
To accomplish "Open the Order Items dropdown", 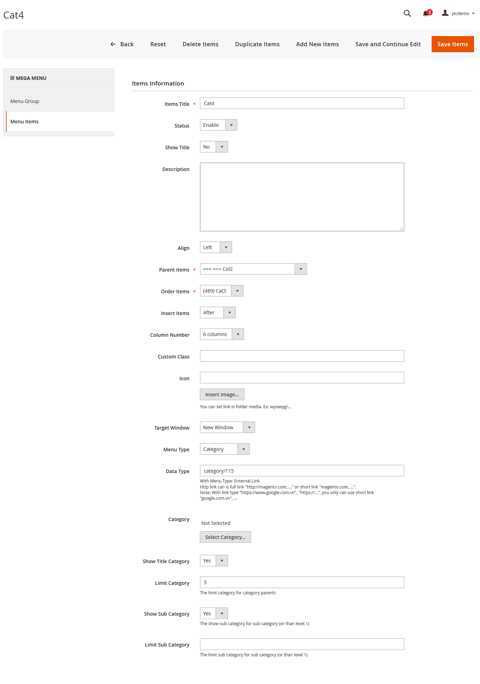I will coord(222,291).
